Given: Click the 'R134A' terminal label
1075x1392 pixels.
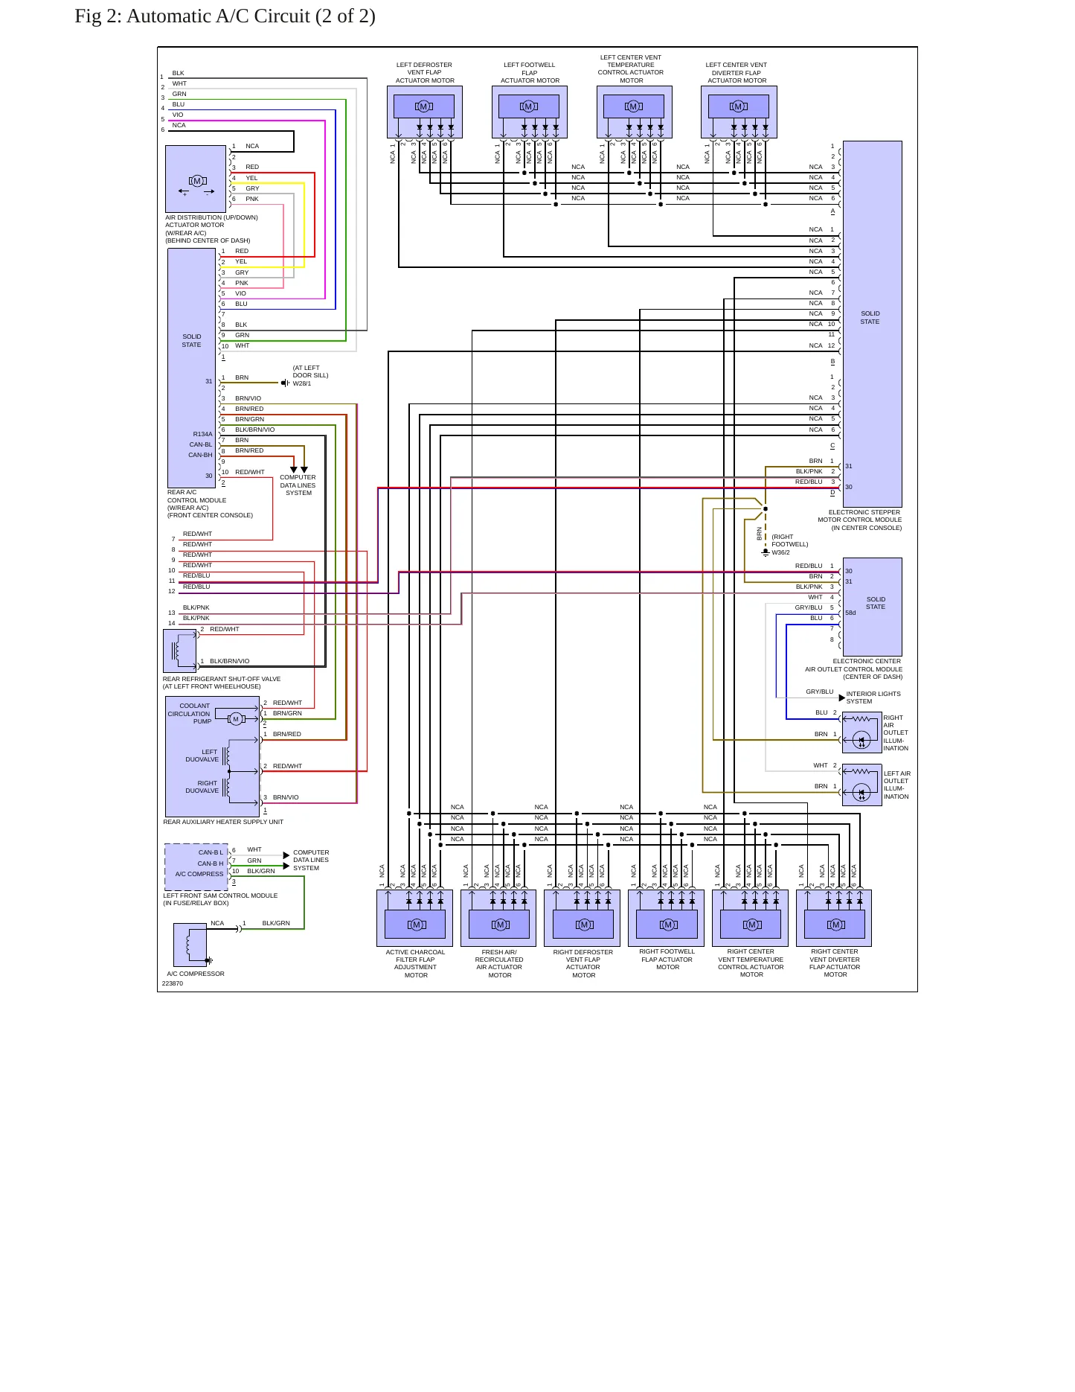Looking at the screenshot, I should [x=202, y=434].
